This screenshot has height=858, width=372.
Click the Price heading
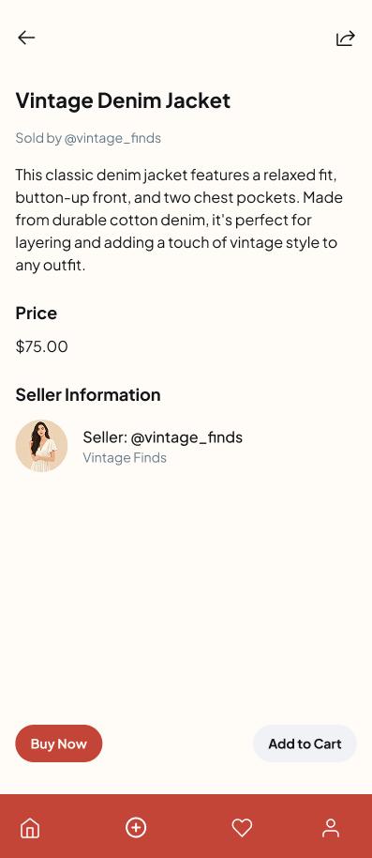(36, 313)
